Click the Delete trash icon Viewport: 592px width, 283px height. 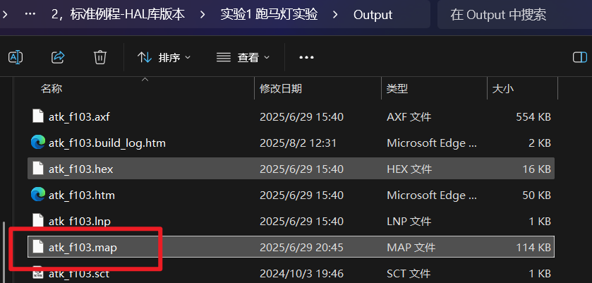tap(100, 57)
